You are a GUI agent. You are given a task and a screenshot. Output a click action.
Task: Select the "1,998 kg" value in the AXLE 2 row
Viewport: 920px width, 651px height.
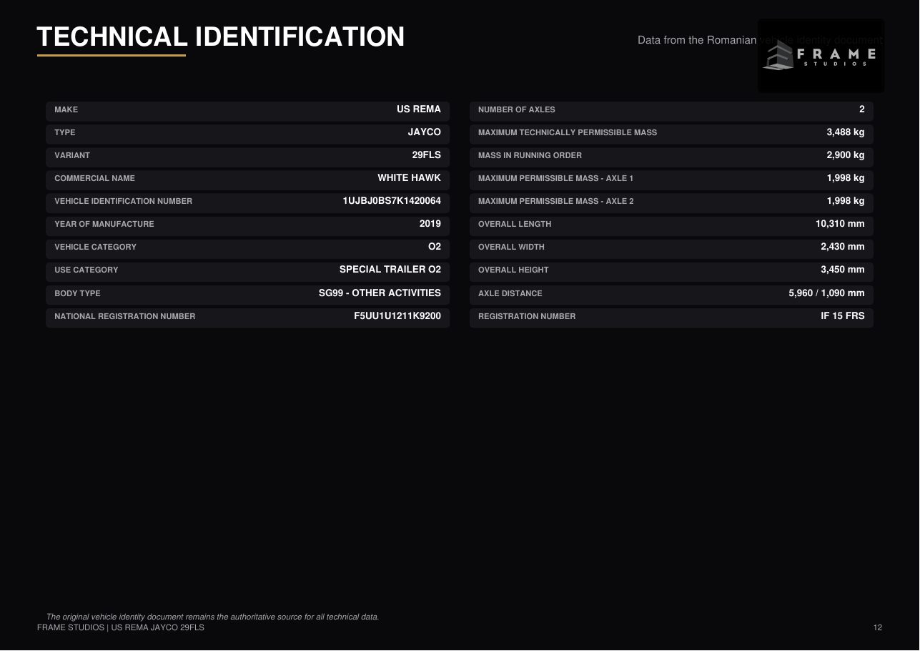[846, 201]
